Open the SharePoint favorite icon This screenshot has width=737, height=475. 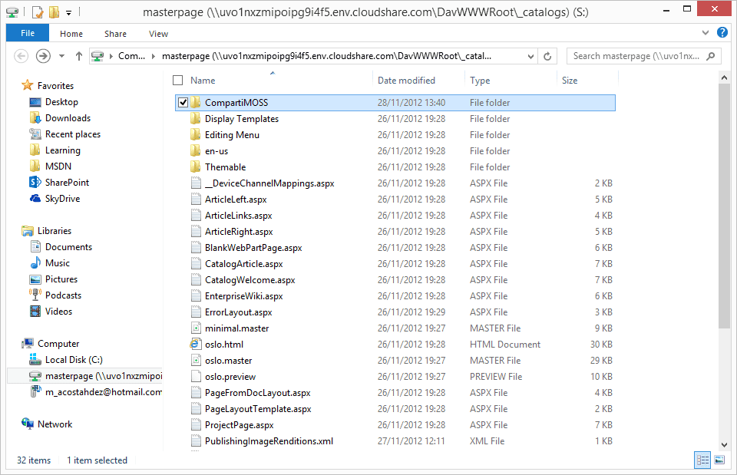click(x=35, y=182)
